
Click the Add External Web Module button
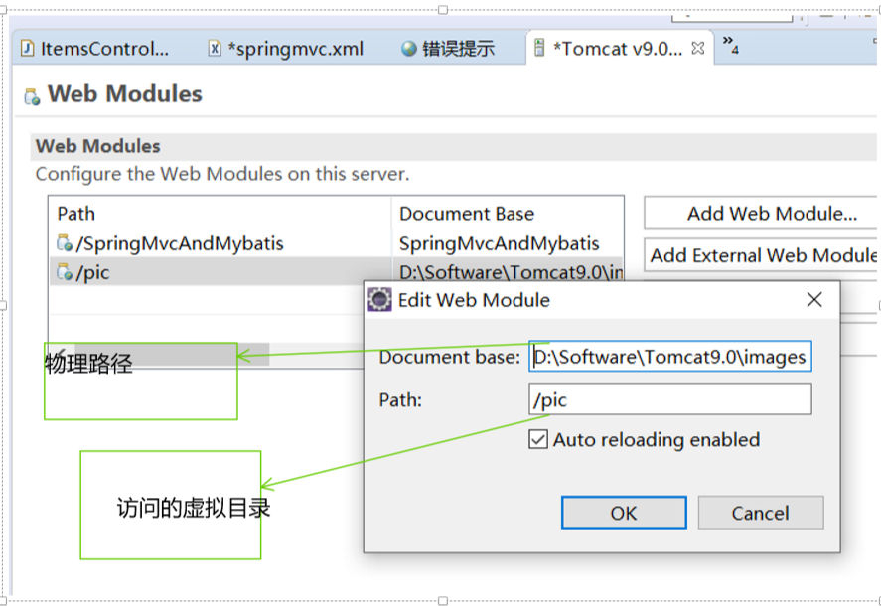pos(762,255)
